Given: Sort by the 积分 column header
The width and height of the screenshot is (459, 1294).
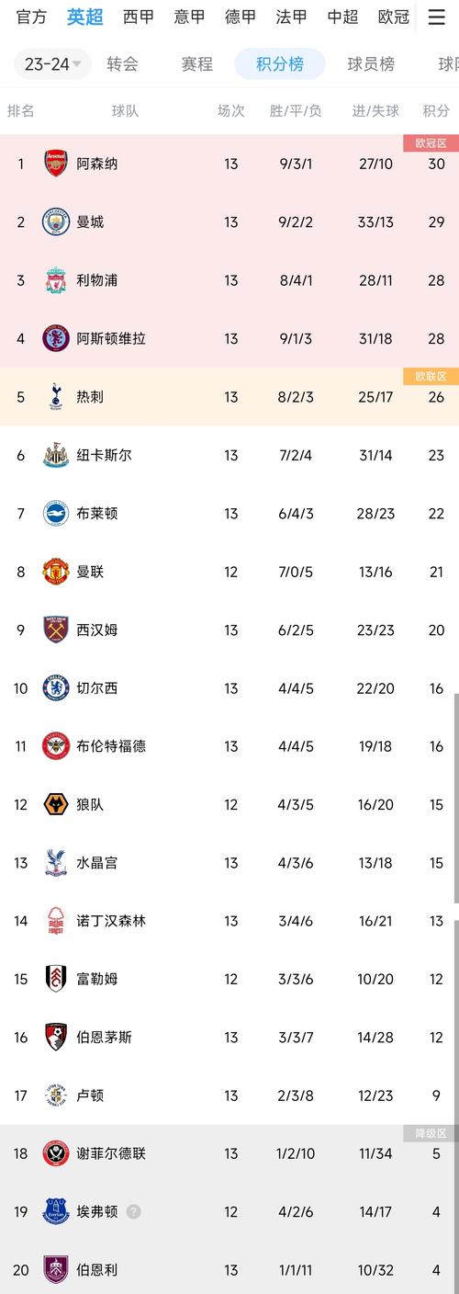Looking at the screenshot, I should [x=436, y=111].
